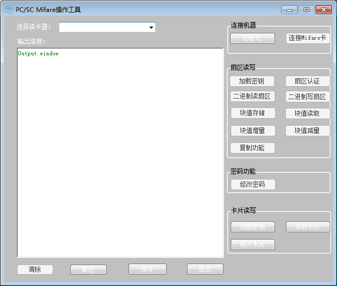
Task: Click the 扇区认证 button
Action: click(307, 81)
